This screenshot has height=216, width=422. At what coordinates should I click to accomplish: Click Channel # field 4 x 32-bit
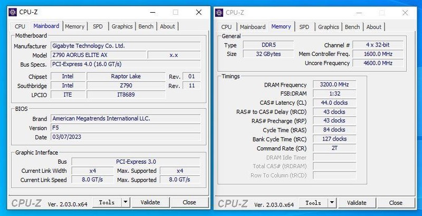378,45
